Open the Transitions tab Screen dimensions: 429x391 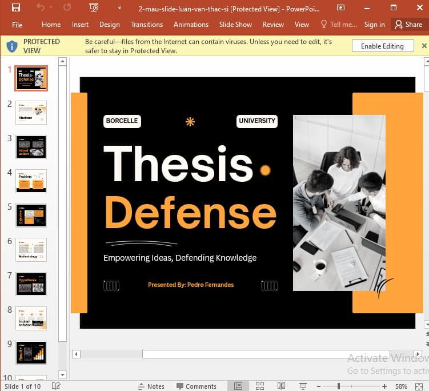click(x=147, y=25)
